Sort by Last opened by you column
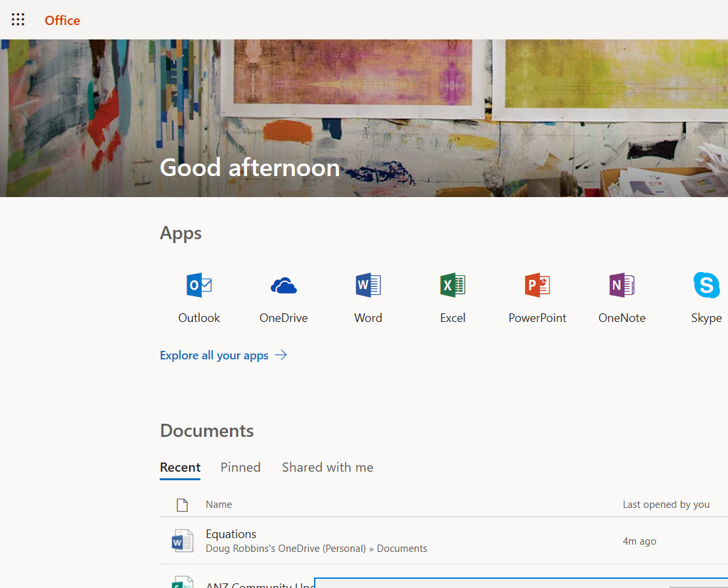Image resolution: width=728 pixels, height=588 pixels. (666, 505)
